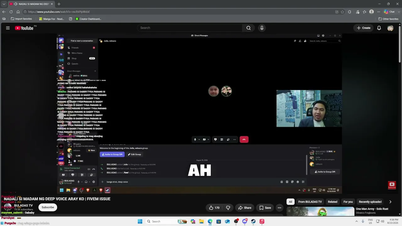The width and height of the screenshot is (402, 226).
Task: Select the Recently uploaded chip
Action: pos(370,202)
